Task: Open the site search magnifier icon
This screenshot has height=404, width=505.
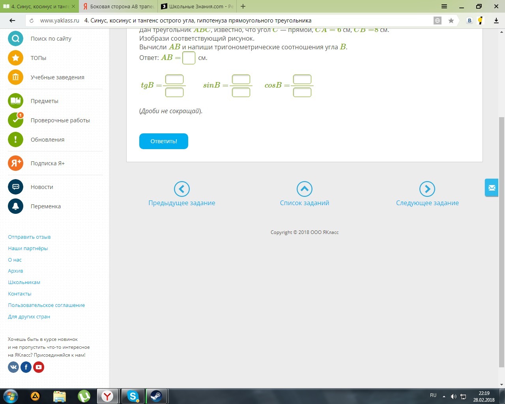Action: tap(15, 39)
